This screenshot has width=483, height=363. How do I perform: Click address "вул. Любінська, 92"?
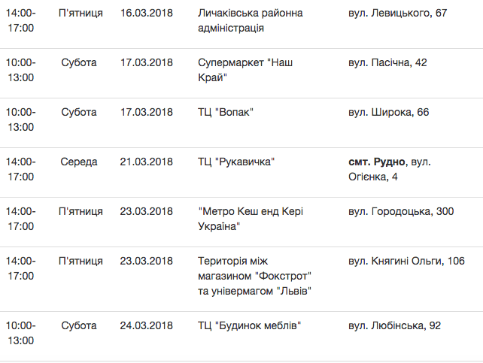tap(394, 325)
